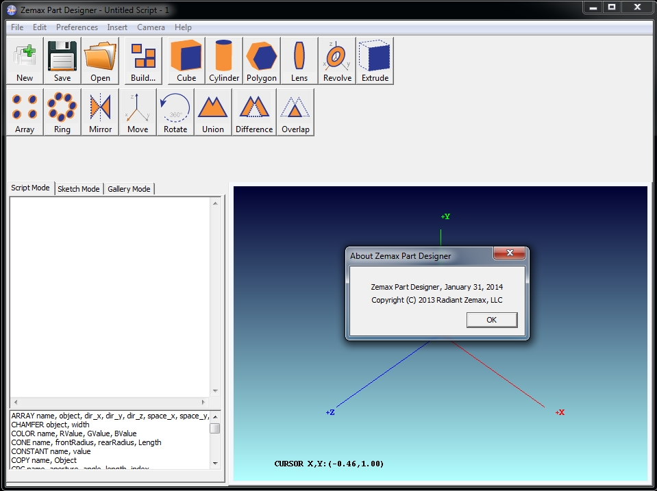This screenshot has height=491, width=657.
Task: Insert a Polygon object
Action: point(262,61)
